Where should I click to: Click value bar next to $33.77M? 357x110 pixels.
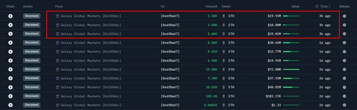pyautogui.click(x=291, y=52)
